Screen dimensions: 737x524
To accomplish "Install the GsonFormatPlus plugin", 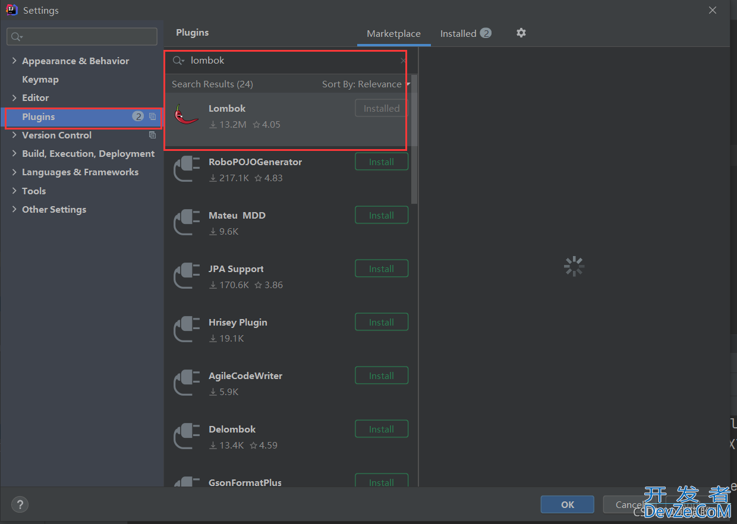I will point(382,481).
